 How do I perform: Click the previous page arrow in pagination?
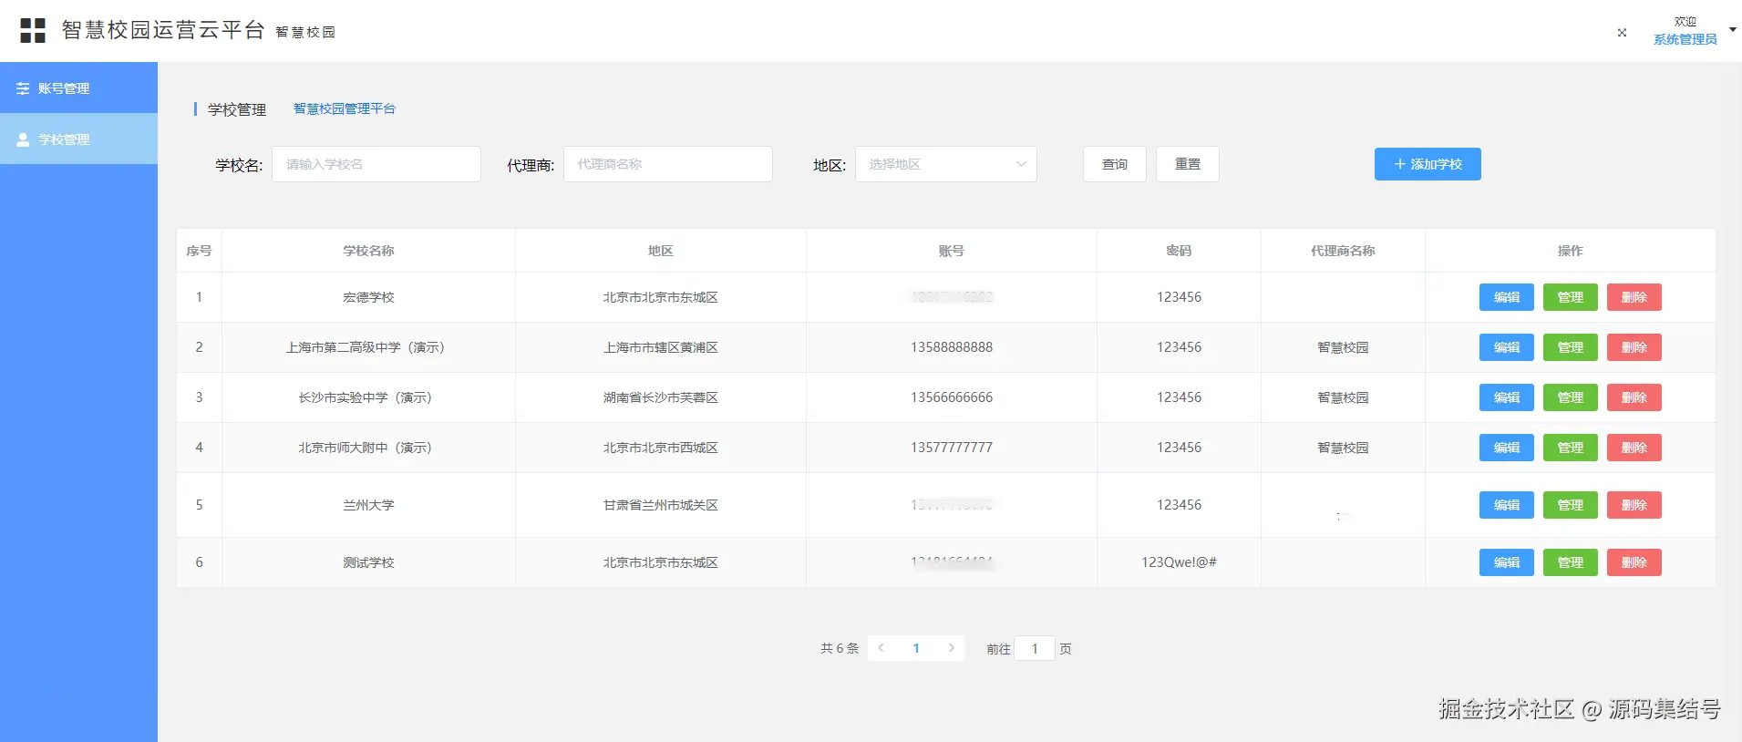[881, 648]
